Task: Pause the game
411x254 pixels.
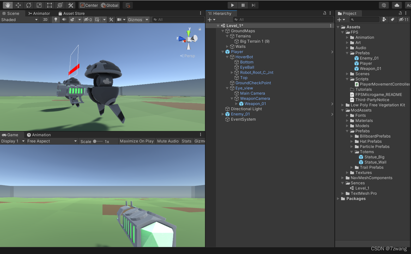Action: 243,5
